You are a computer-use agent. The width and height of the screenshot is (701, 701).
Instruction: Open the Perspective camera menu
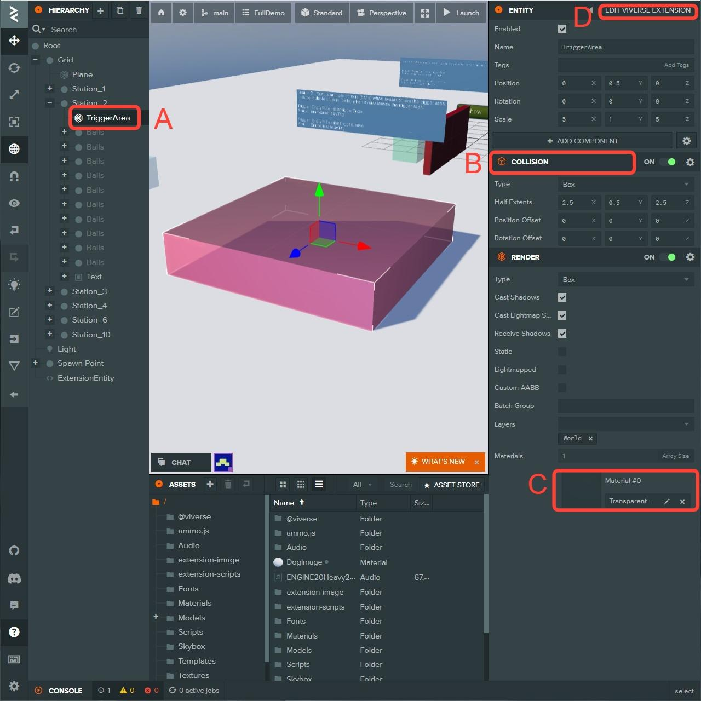click(382, 13)
